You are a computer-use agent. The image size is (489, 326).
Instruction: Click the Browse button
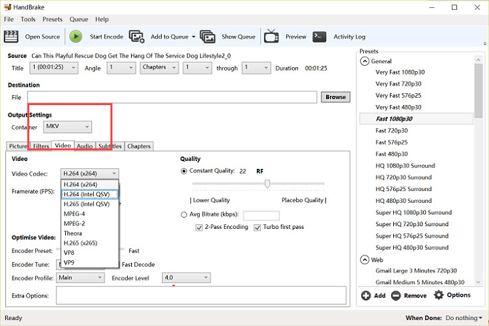tap(335, 97)
